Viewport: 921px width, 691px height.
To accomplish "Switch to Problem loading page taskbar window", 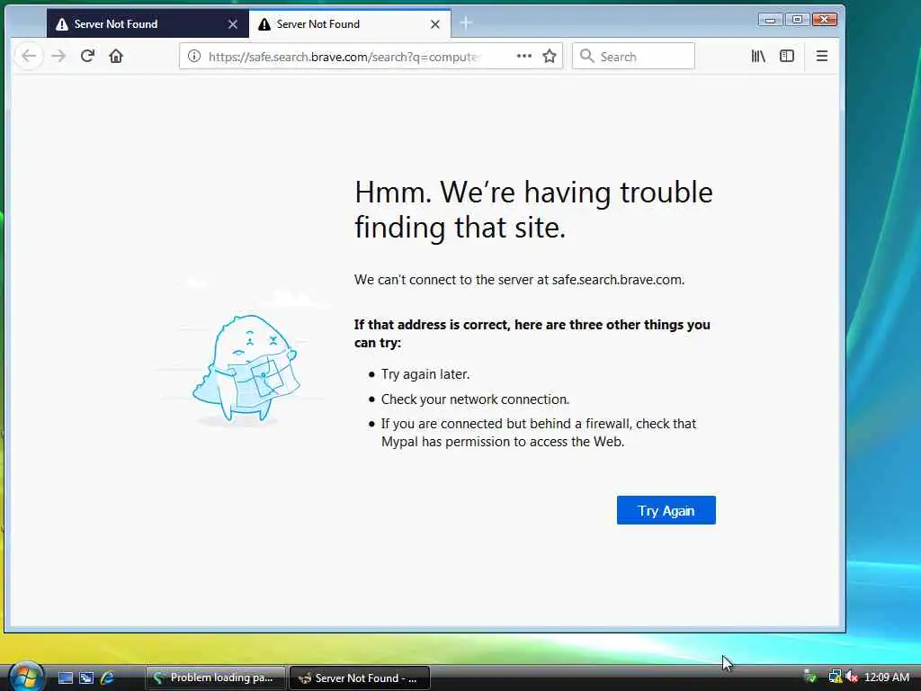I will [x=216, y=678].
